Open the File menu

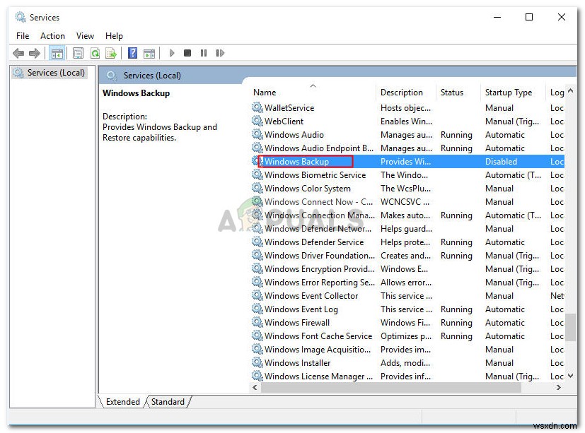tap(23, 36)
